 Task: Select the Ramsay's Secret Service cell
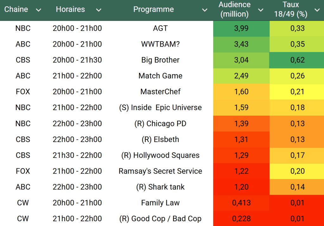point(160,171)
